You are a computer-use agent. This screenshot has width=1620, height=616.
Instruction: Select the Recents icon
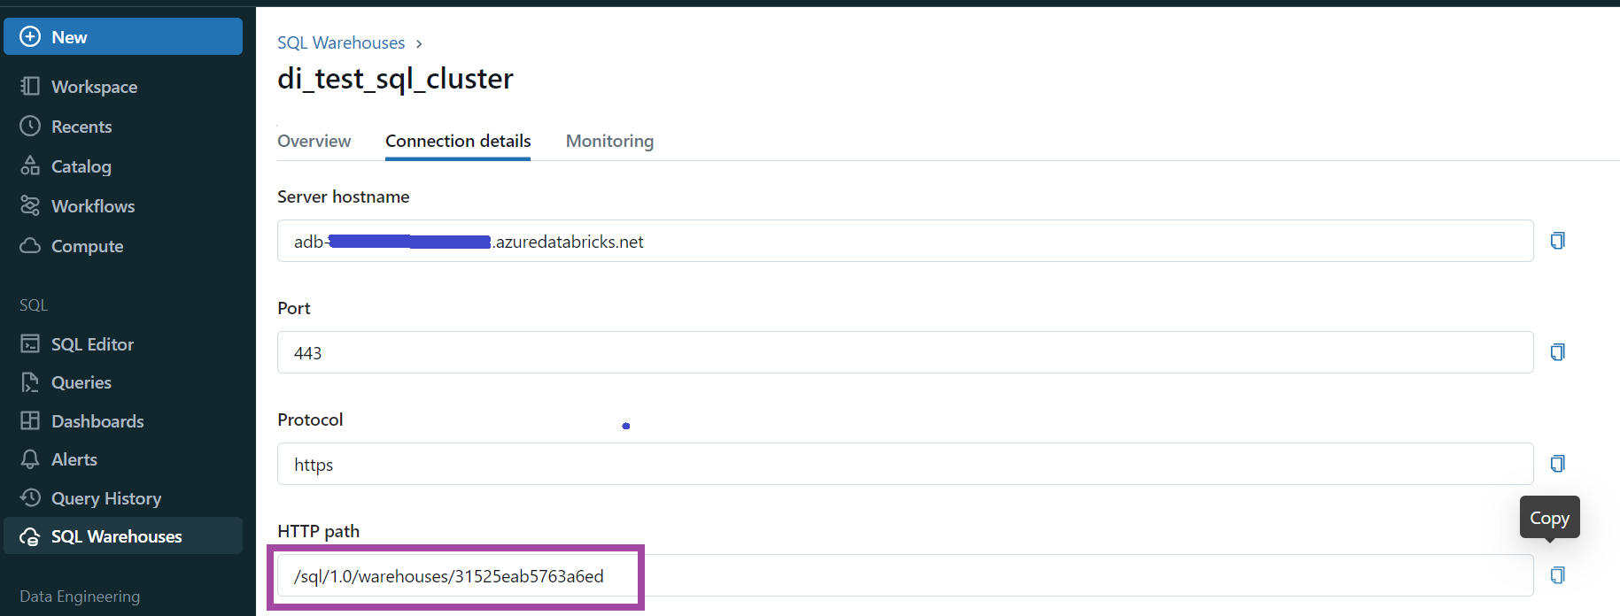pos(80,126)
